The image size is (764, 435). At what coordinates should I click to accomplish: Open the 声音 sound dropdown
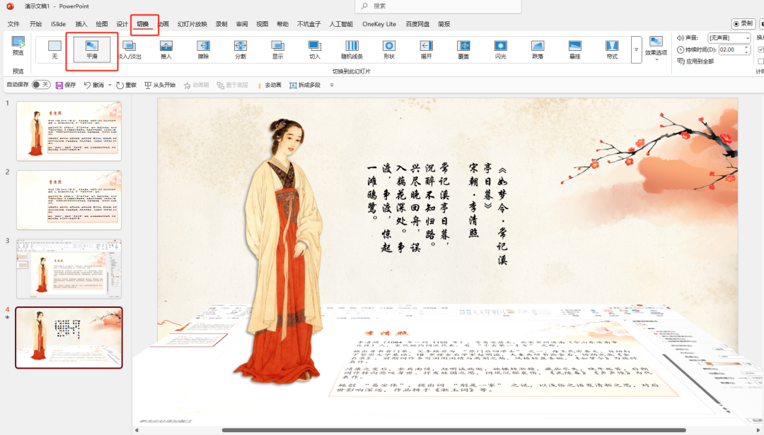point(748,37)
